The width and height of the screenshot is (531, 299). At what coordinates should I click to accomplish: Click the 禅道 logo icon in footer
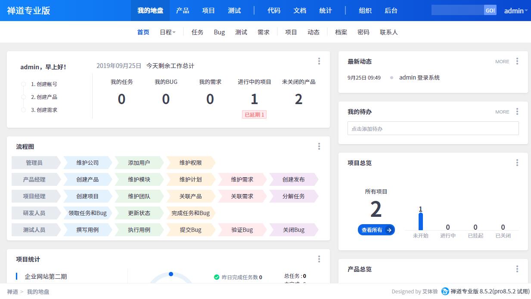pyautogui.click(x=445, y=292)
